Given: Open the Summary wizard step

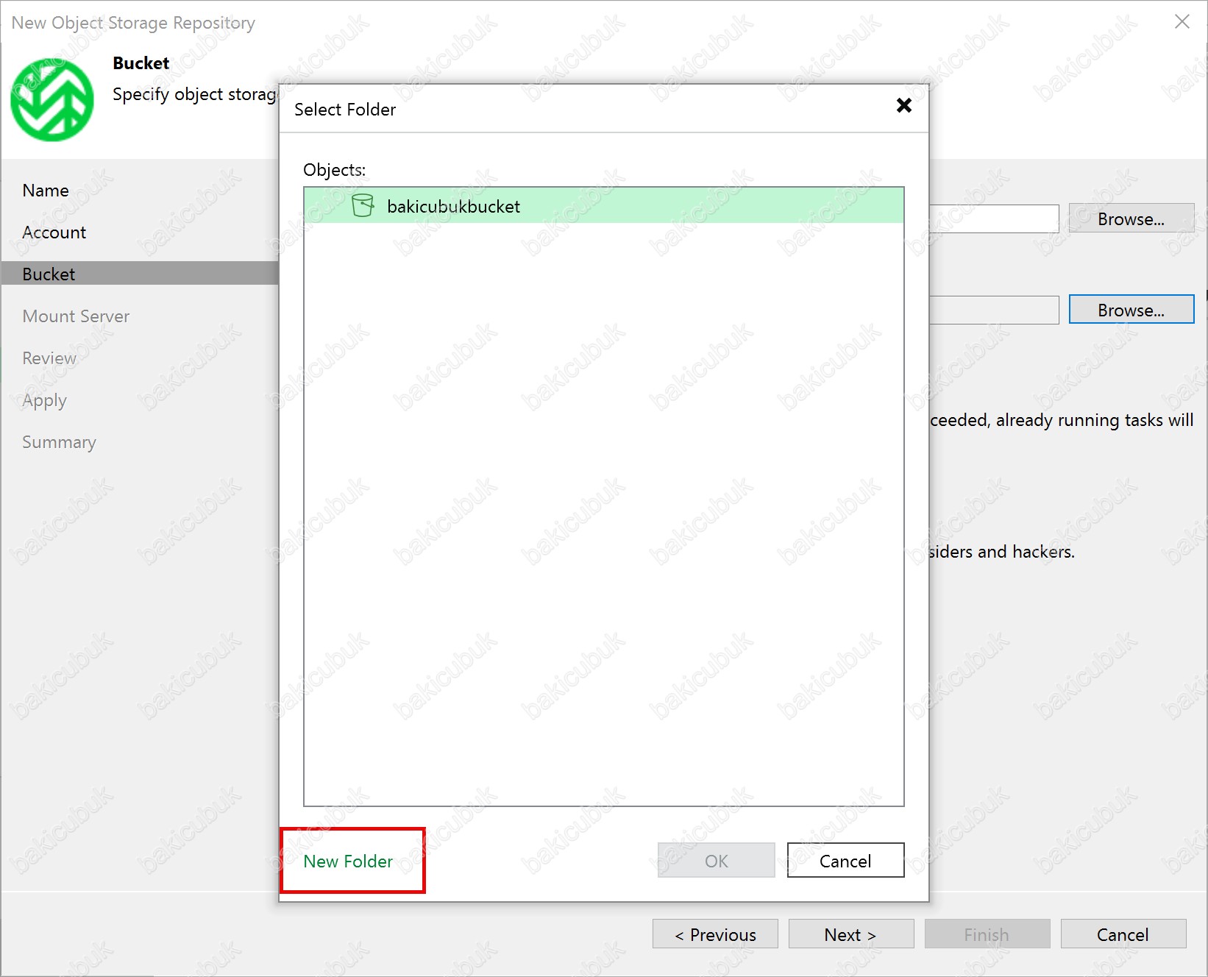Looking at the screenshot, I should click(59, 442).
